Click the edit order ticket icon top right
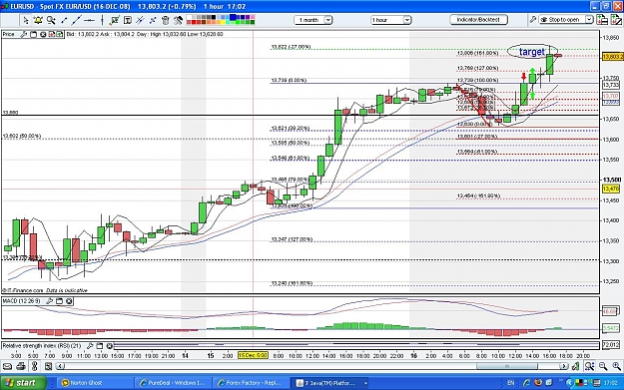 coord(616,20)
